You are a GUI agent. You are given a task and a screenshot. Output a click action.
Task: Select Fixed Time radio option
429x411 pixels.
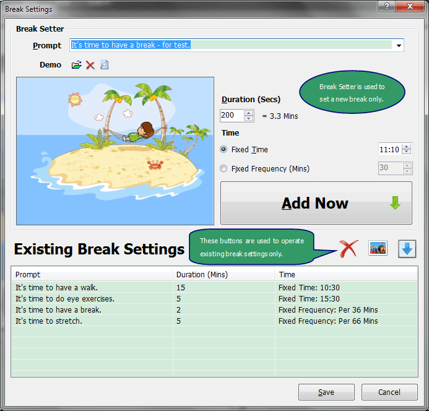point(223,149)
